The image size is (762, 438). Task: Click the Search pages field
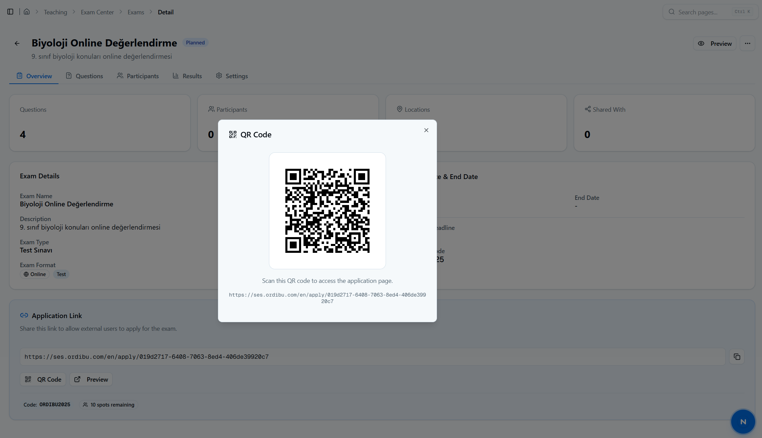[x=710, y=12]
